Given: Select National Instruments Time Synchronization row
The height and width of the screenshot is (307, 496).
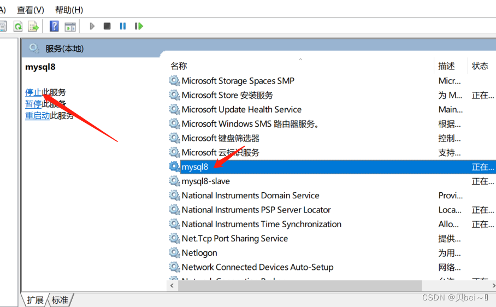Looking at the screenshot, I should [x=261, y=224].
